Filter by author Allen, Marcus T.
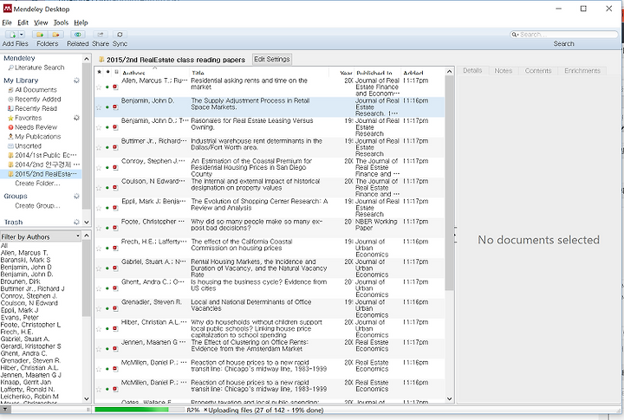 click(24, 253)
